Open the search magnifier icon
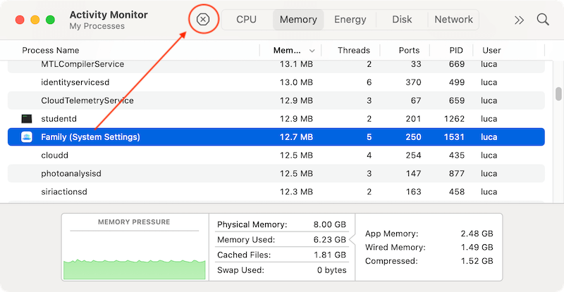Viewport: 564px width, 292px height. point(543,20)
